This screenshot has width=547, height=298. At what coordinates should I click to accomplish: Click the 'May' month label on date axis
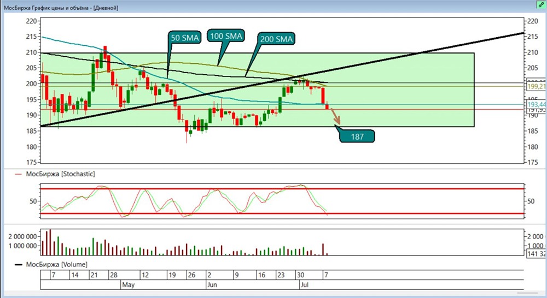click(x=128, y=285)
